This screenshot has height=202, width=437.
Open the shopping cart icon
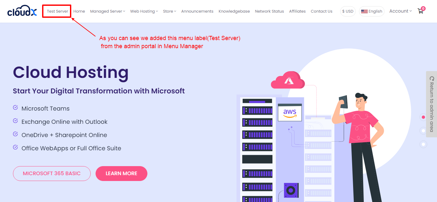[420, 11]
